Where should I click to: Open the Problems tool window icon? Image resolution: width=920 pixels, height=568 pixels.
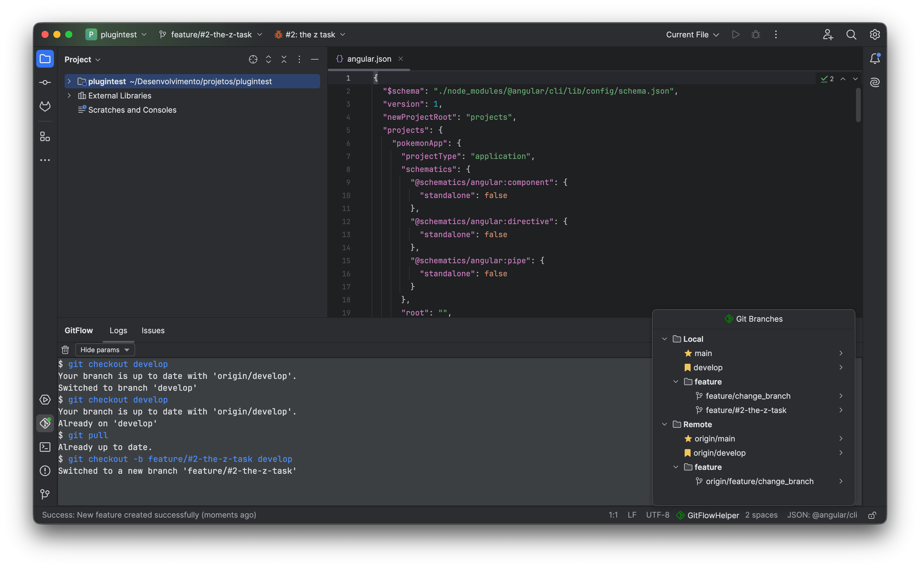[45, 471]
